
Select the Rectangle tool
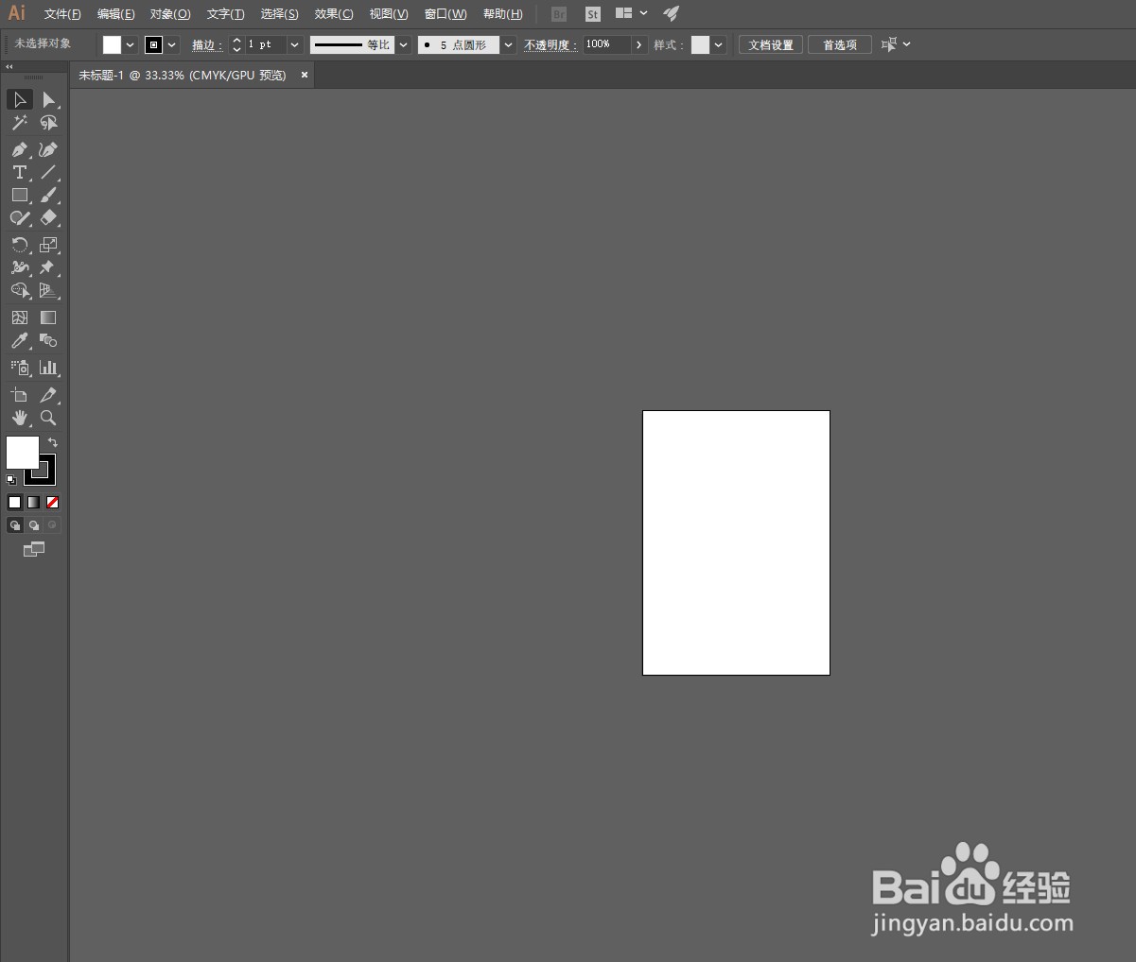click(20, 195)
